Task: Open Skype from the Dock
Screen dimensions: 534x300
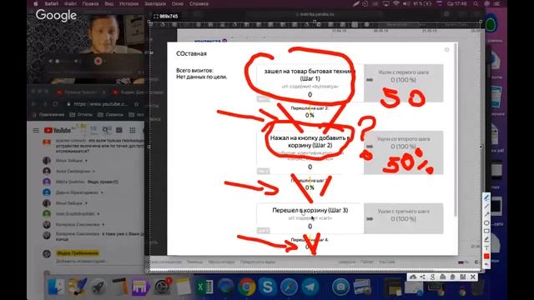Action: (268, 287)
